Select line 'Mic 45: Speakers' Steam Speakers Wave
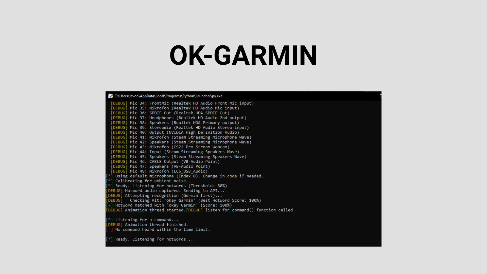 (179, 157)
